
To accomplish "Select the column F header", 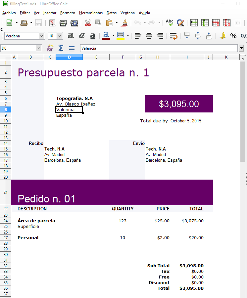I will tap(123, 57).
